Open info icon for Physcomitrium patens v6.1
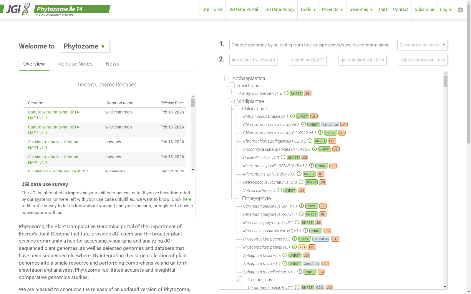This screenshot has width=471, height=294. click(294, 247)
